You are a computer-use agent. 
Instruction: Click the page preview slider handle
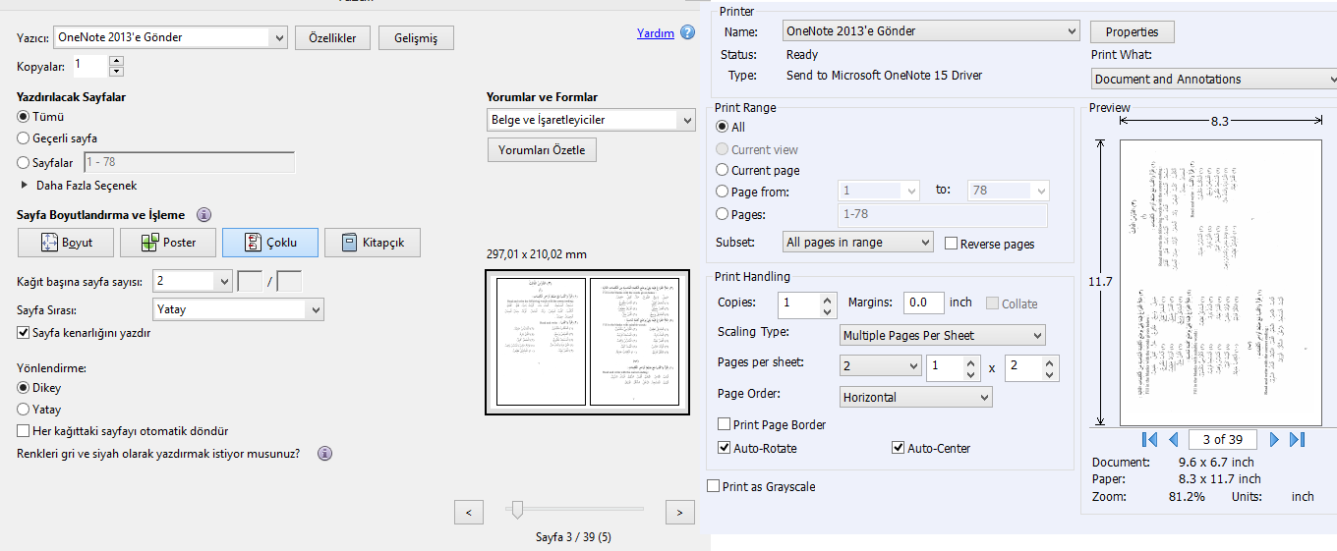(515, 509)
